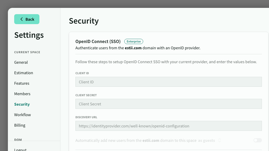The height and width of the screenshot is (151, 269).
Task: Click the OpenID Connect (SSO) heading
Action: (x=98, y=41)
